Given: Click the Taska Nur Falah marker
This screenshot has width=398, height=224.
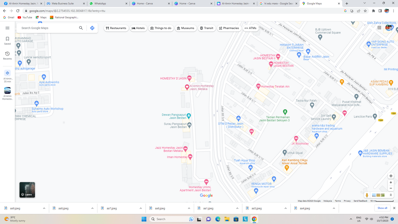Looking at the screenshot, I should pos(312,105).
